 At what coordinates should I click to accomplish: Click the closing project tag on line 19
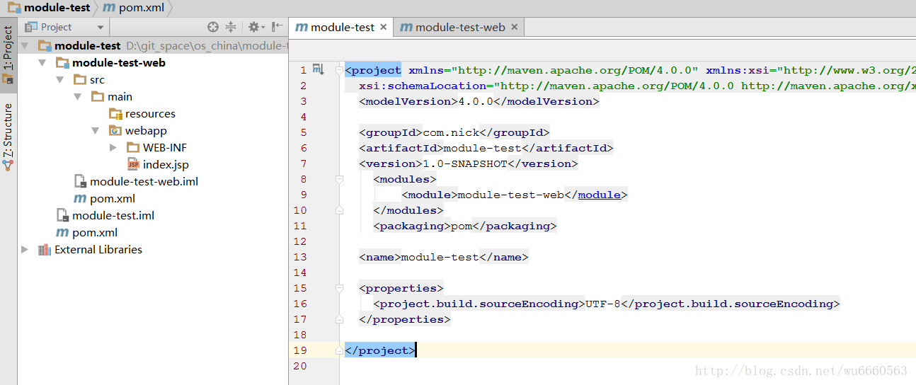(380, 350)
